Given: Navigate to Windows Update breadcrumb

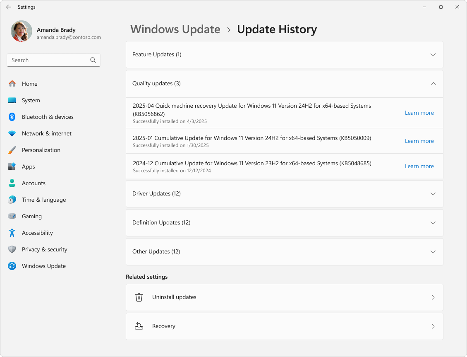Looking at the screenshot, I should coord(175,29).
